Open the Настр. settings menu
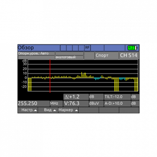Image resolution: width=157 pixels, height=157 pixels. click(x=28, y=110)
